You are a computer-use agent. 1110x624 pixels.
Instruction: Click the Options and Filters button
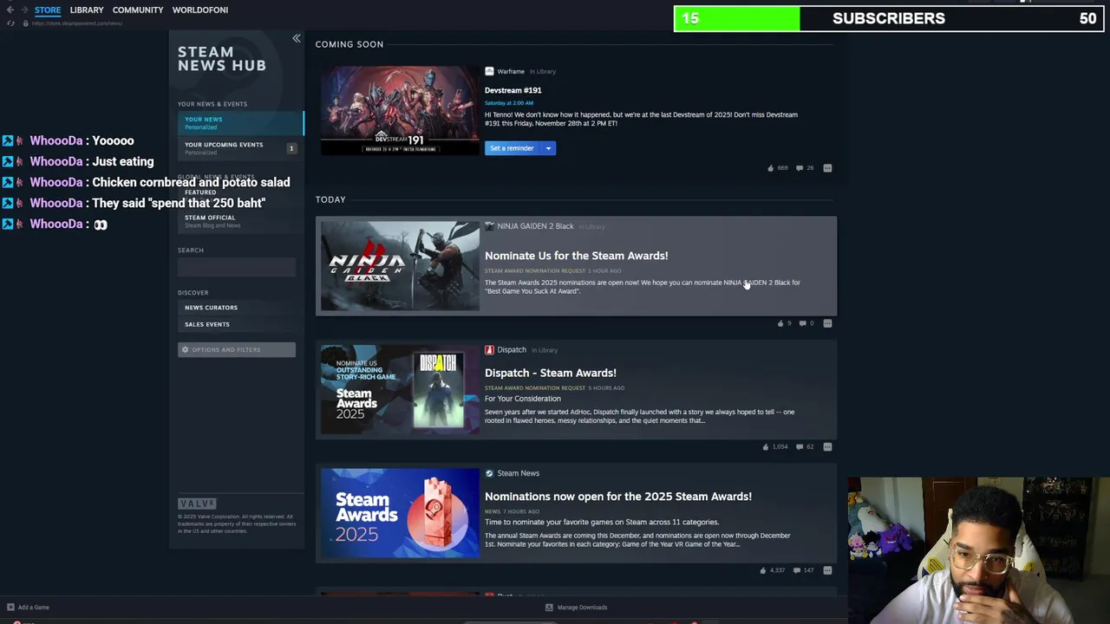(x=237, y=349)
